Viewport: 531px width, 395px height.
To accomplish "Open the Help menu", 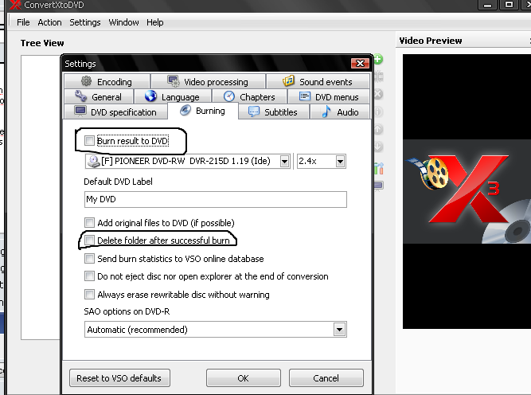I will tap(154, 22).
